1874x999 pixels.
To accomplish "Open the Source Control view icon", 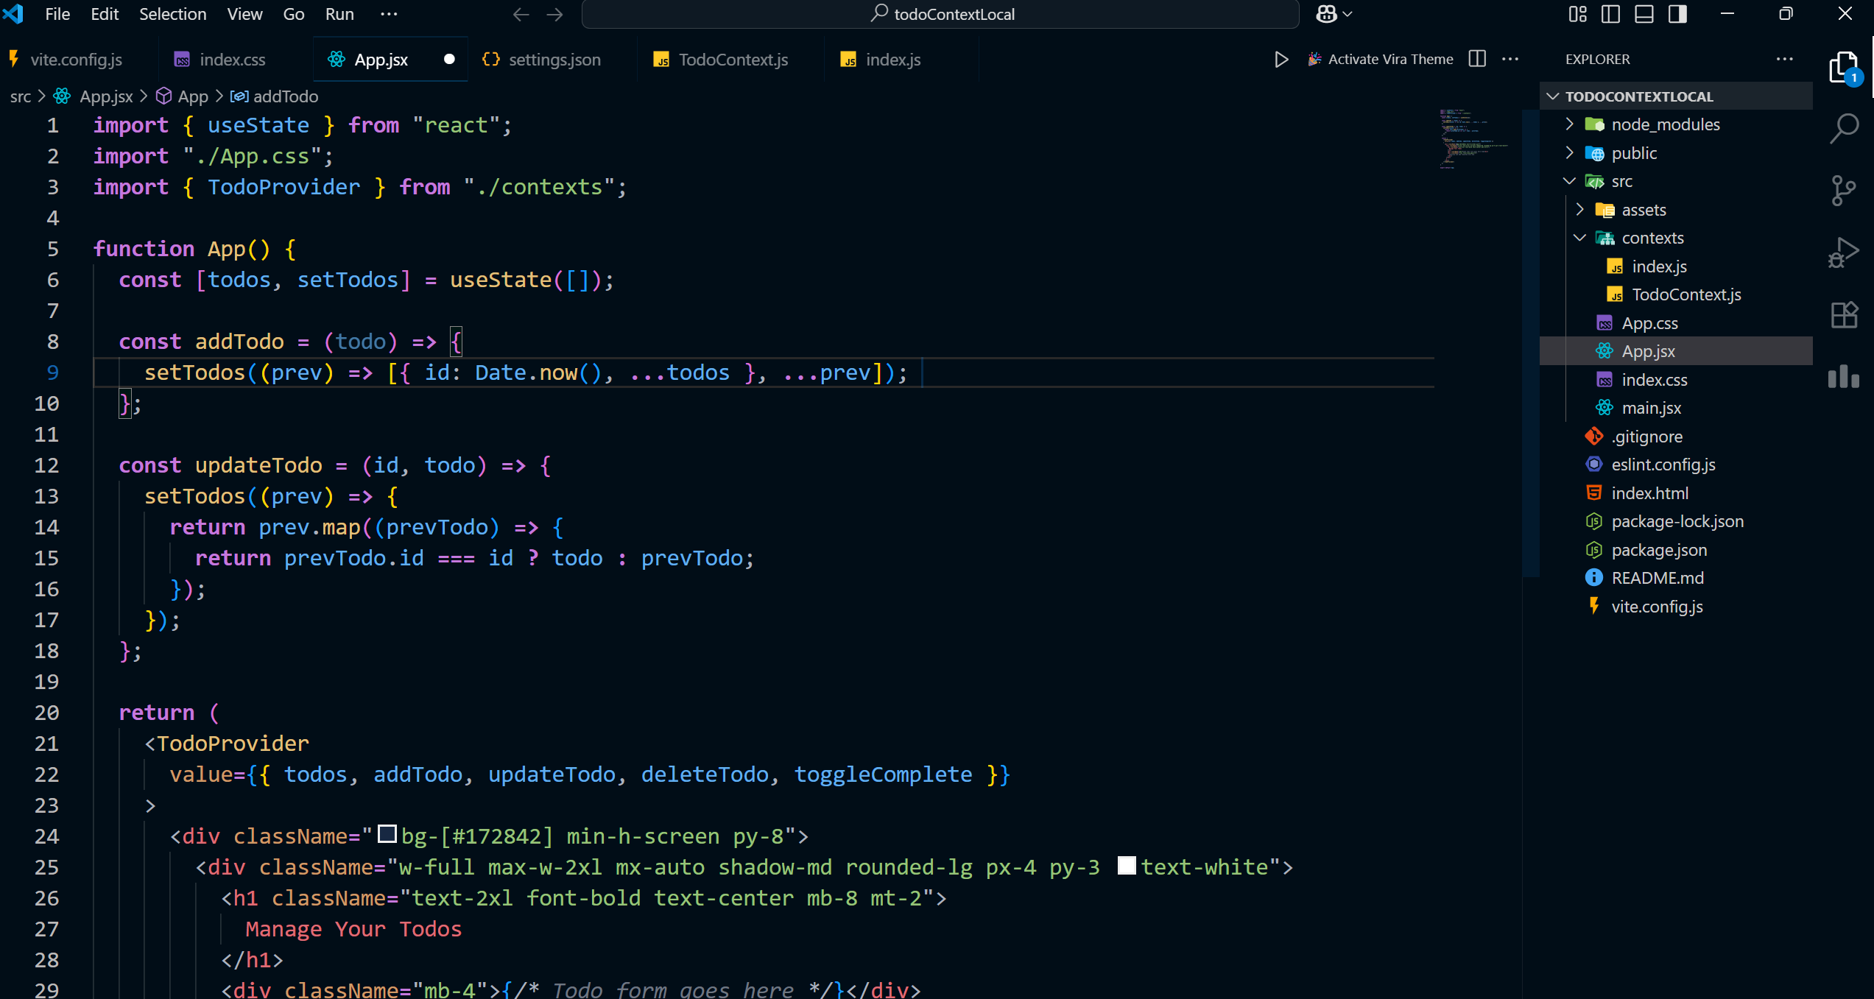I will [1844, 191].
